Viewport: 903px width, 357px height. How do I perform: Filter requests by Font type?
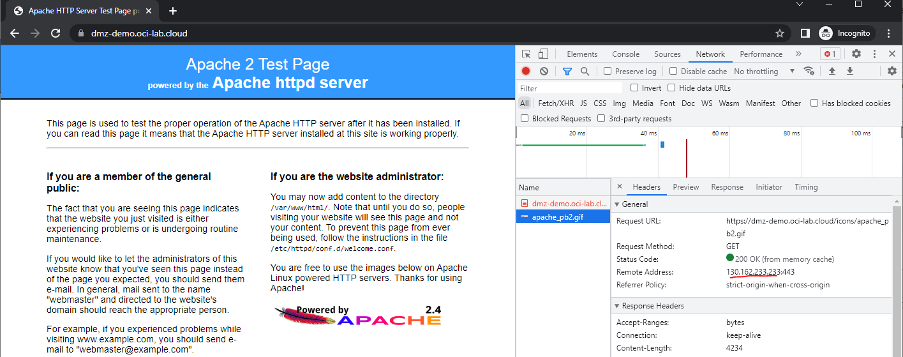668,103
